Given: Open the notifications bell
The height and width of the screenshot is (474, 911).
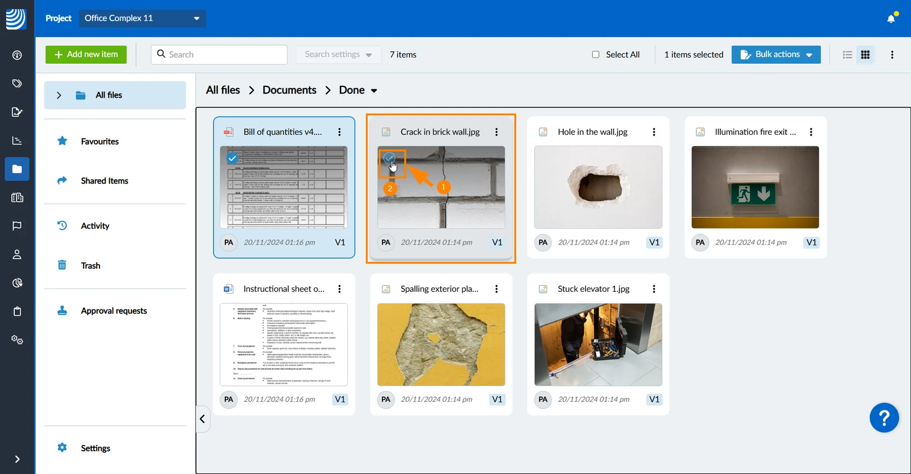Looking at the screenshot, I should click(x=891, y=18).
